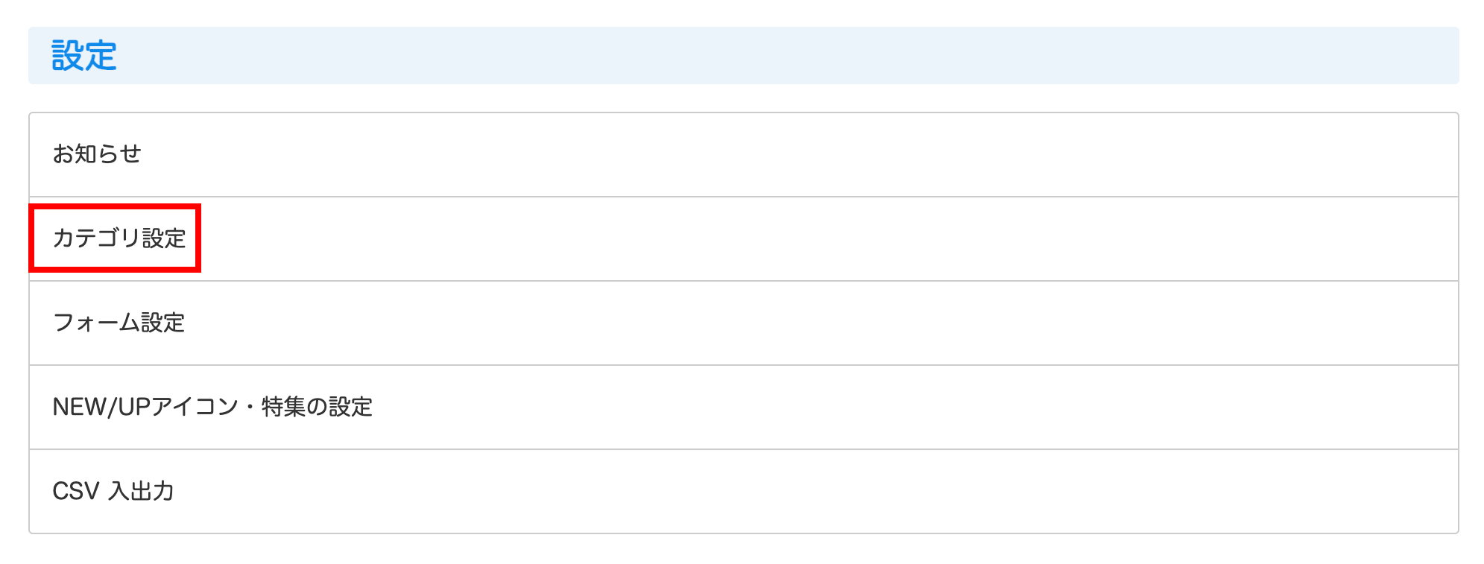Navigate to form settings (フォーム設定)
1484x564 pixels.
(119, 323)
